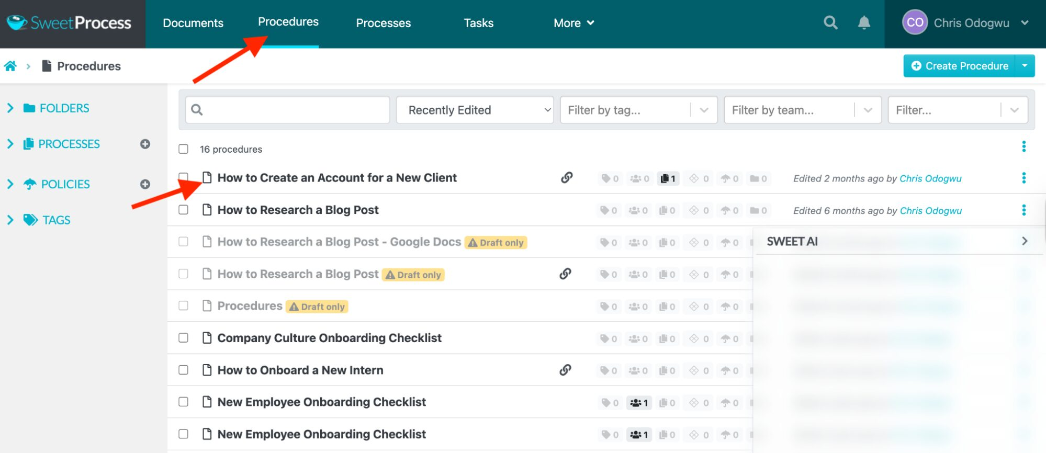Open the search magnifier in top bar
Screen dimensions: 1046x453
pyautogui.click(x=830, y=22)
